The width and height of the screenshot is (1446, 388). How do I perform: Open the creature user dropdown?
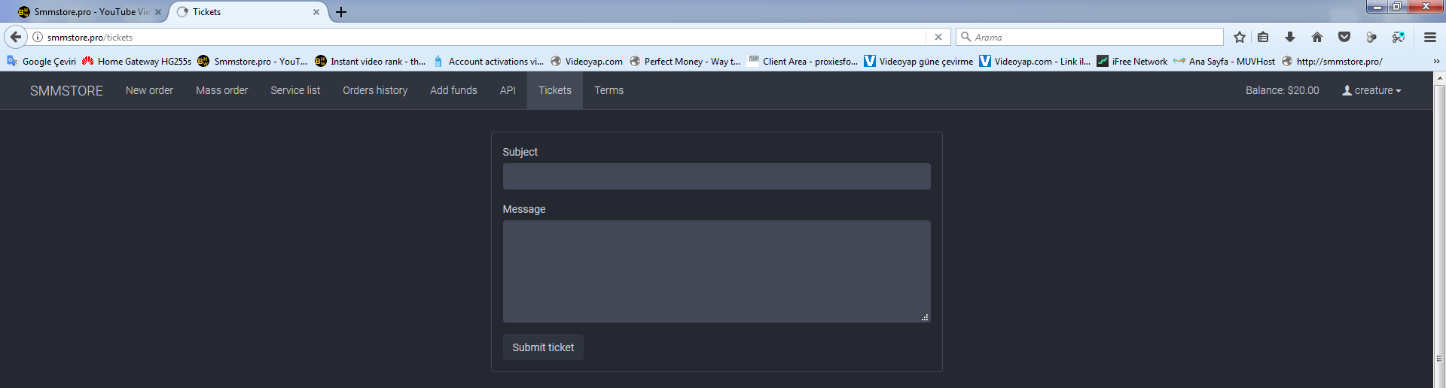[x=1371, y=90]
